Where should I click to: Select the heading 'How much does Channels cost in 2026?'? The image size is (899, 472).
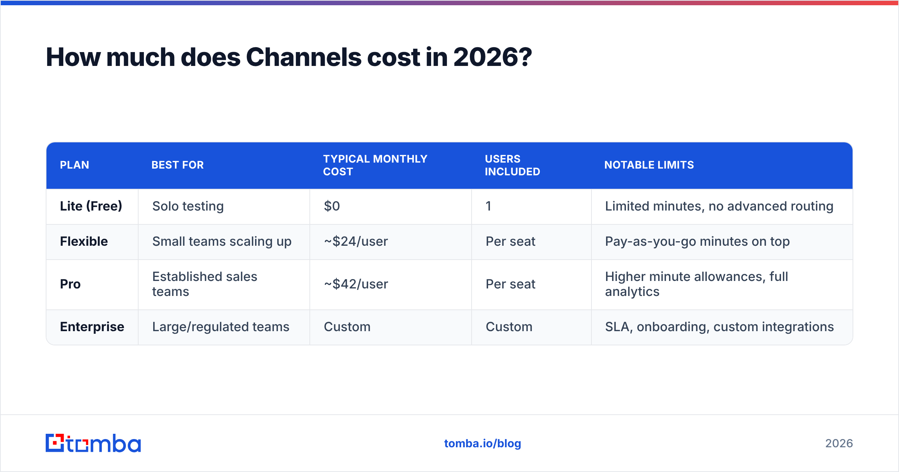click(289, 57)
